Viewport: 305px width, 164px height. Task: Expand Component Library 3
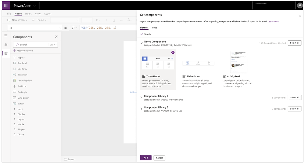[141, 109]
